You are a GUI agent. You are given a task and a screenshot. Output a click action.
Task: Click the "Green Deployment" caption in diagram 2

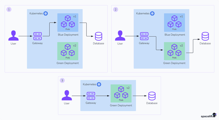pos(174,63)
